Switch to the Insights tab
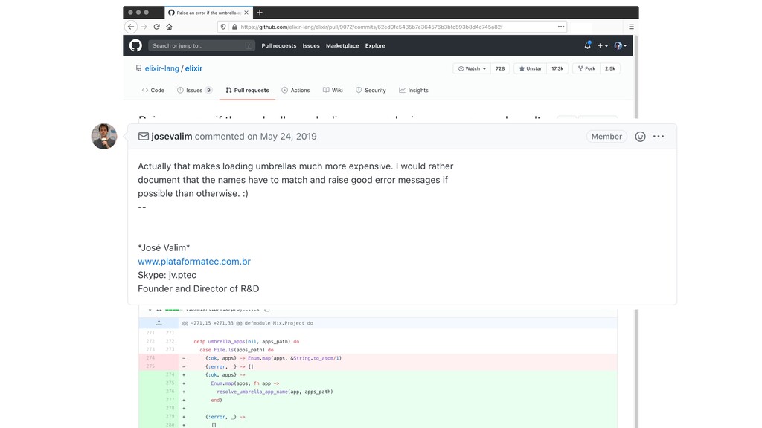762x428 pixels. click(414, 90)
